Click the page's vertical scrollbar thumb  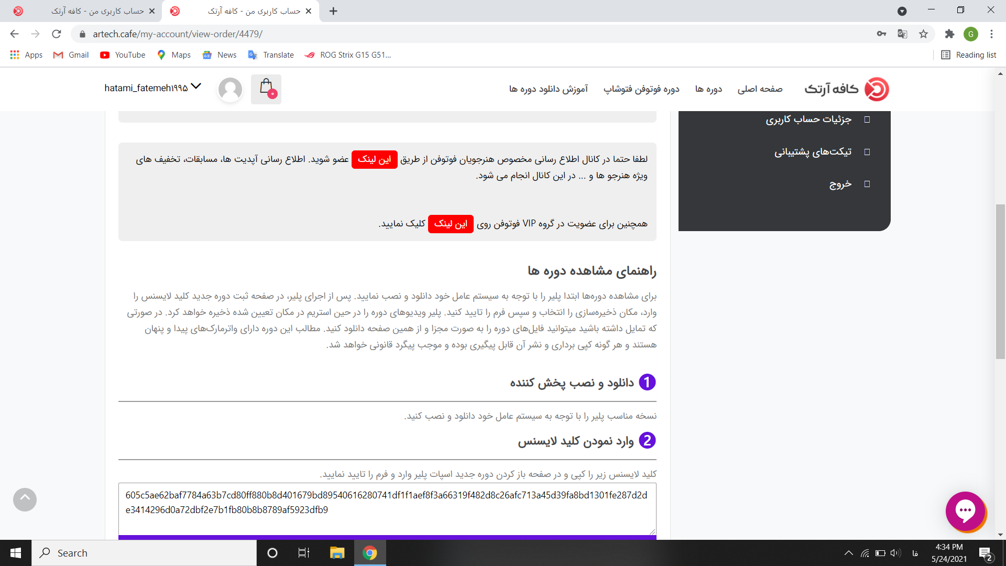1000,281
